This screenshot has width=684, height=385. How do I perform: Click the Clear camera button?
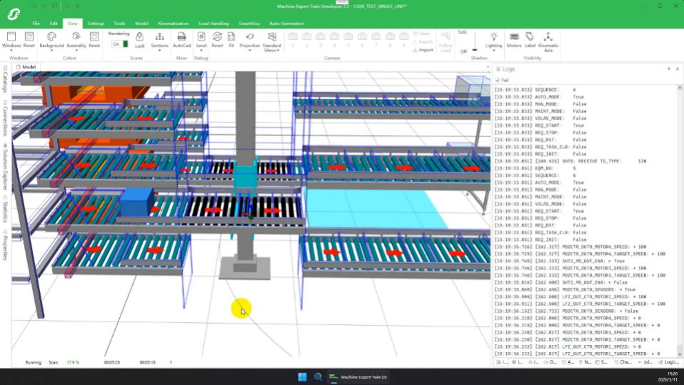pos(422,34)
